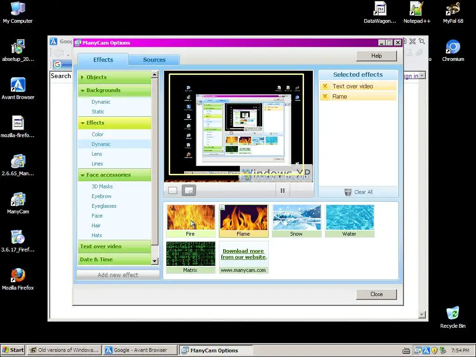
Task: Open Mozilla Firefox desktop shortcut
Action: pyautogui.click(x=18, y=279)
